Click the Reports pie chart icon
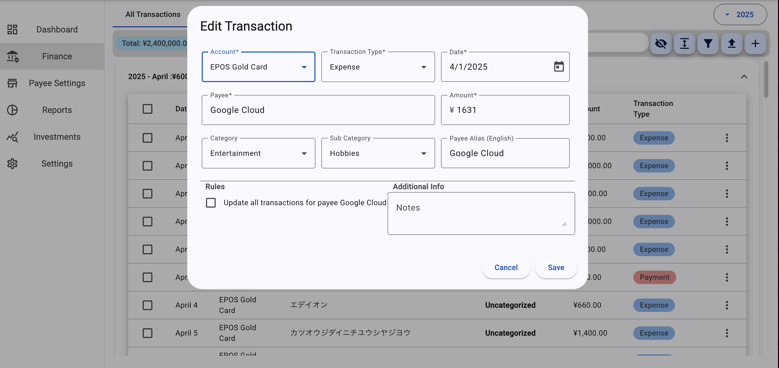779x368 pixels. (12, 110)
